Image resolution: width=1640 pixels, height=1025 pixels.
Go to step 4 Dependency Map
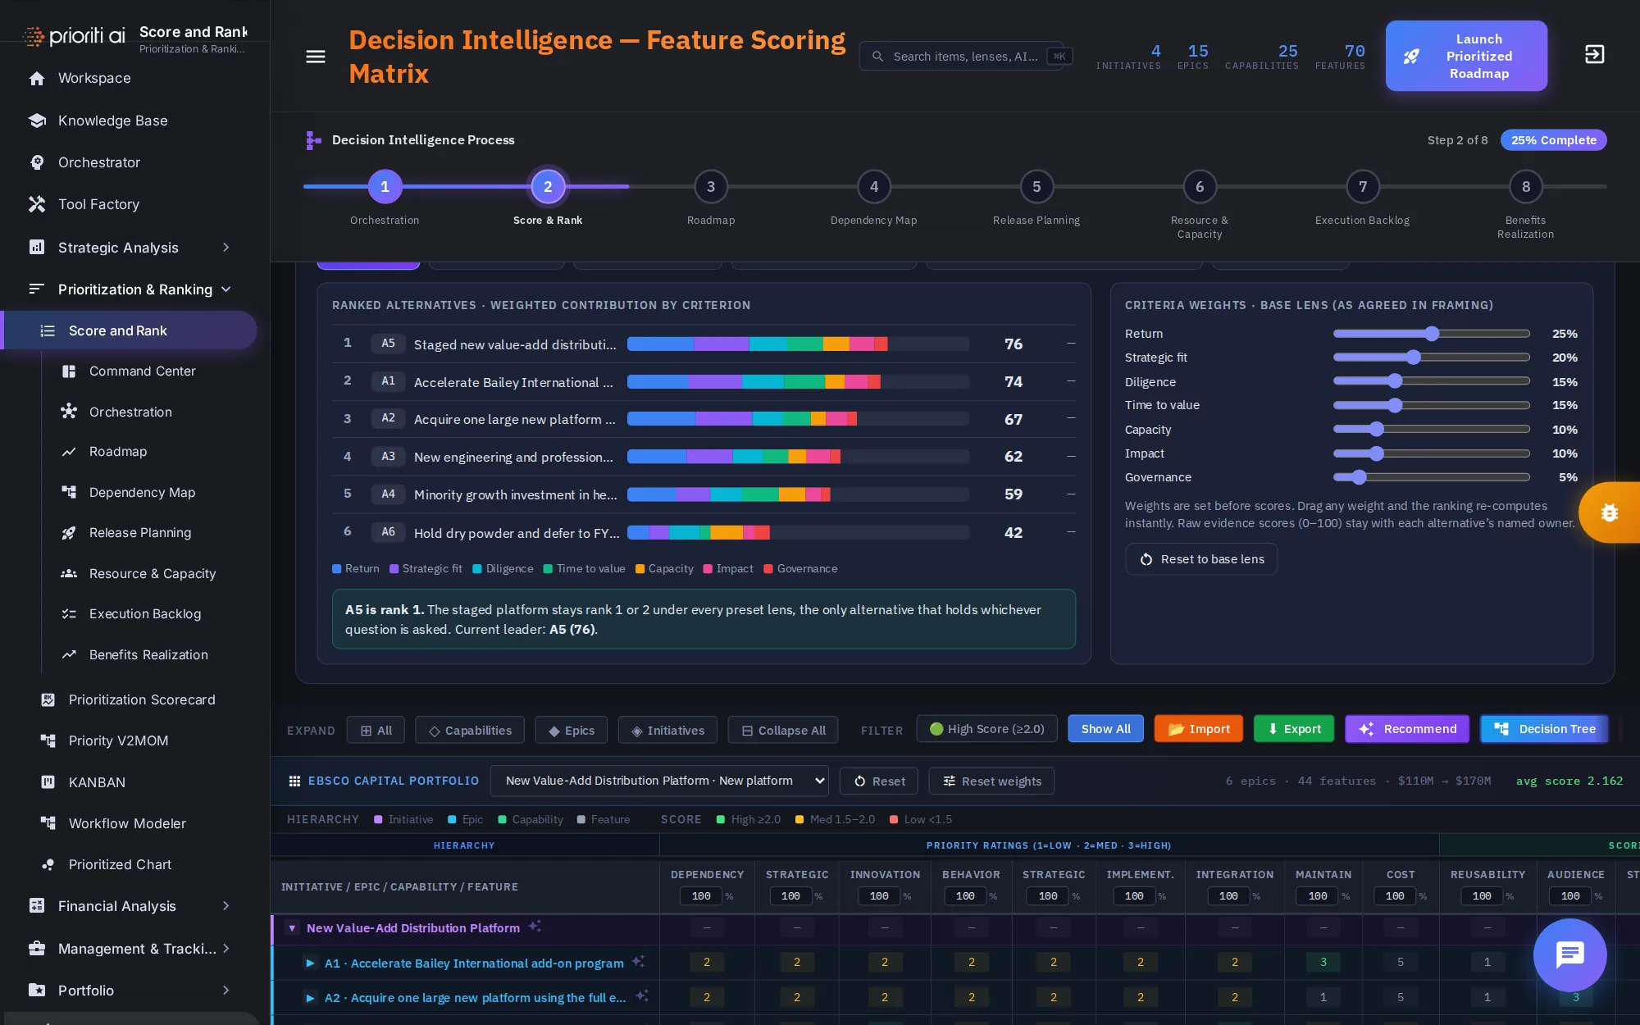click(x=874, y=187)
